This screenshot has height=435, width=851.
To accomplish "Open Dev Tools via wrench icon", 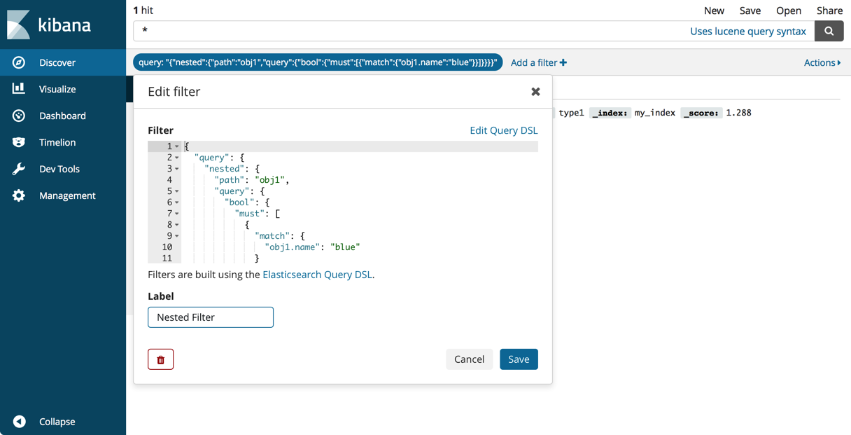I will [x=19, y=169].
